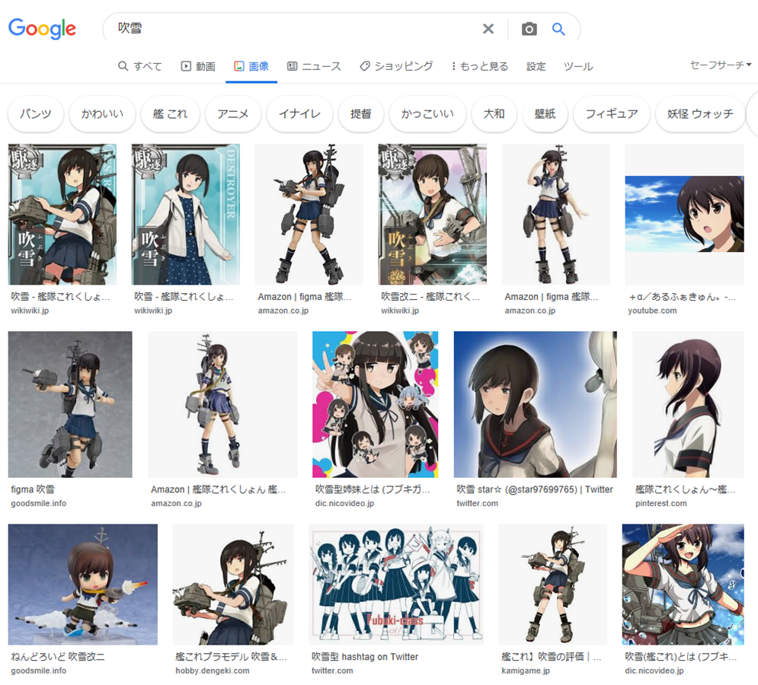This screenshot has width=758, height=685.
Task: Click the blue magnifier search icon
Action: click(x=558, y=29)
